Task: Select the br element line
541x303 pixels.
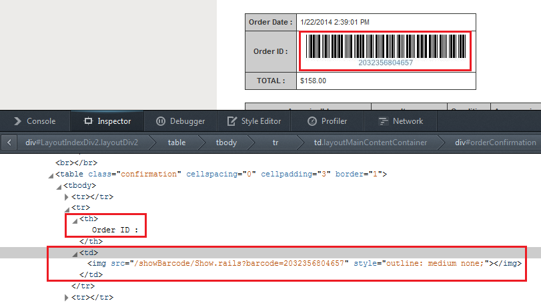Action: click(76, 162)
